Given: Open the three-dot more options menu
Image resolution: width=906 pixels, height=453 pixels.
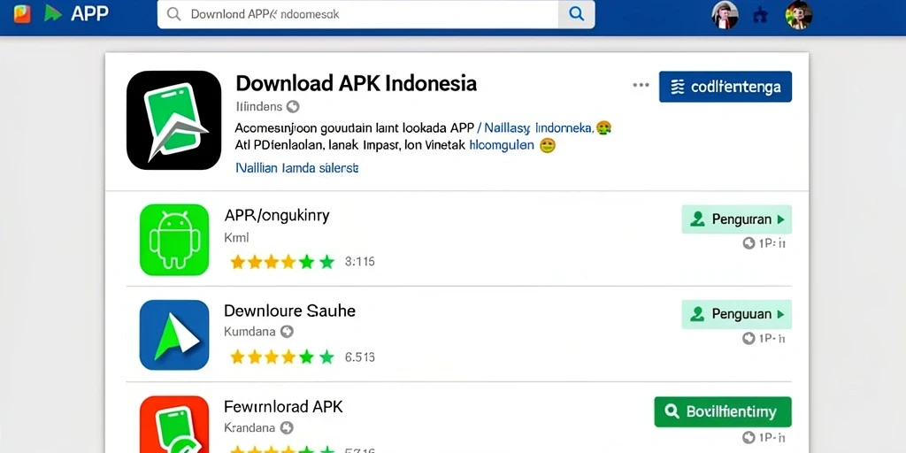Looking at the screenshot, I should [641, 85].
